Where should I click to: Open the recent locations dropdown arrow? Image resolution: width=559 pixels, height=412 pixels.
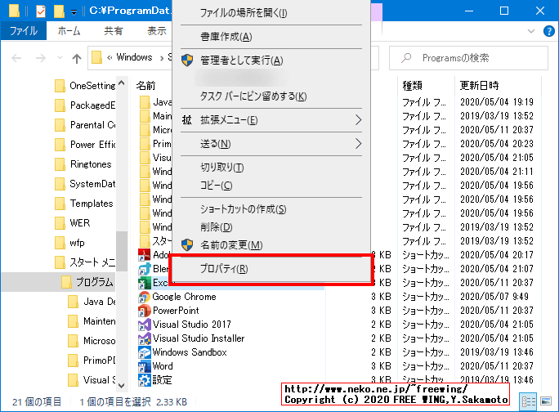tap(60, 58)
